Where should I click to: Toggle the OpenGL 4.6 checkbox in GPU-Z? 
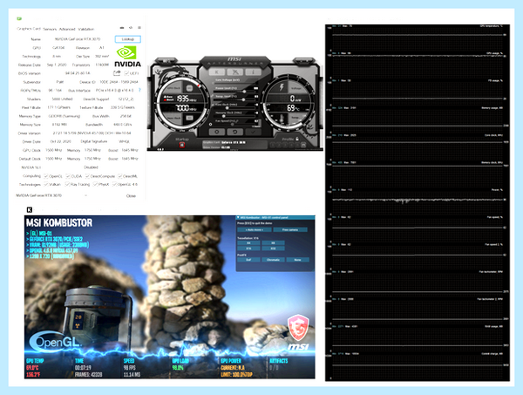coord(114,184)
